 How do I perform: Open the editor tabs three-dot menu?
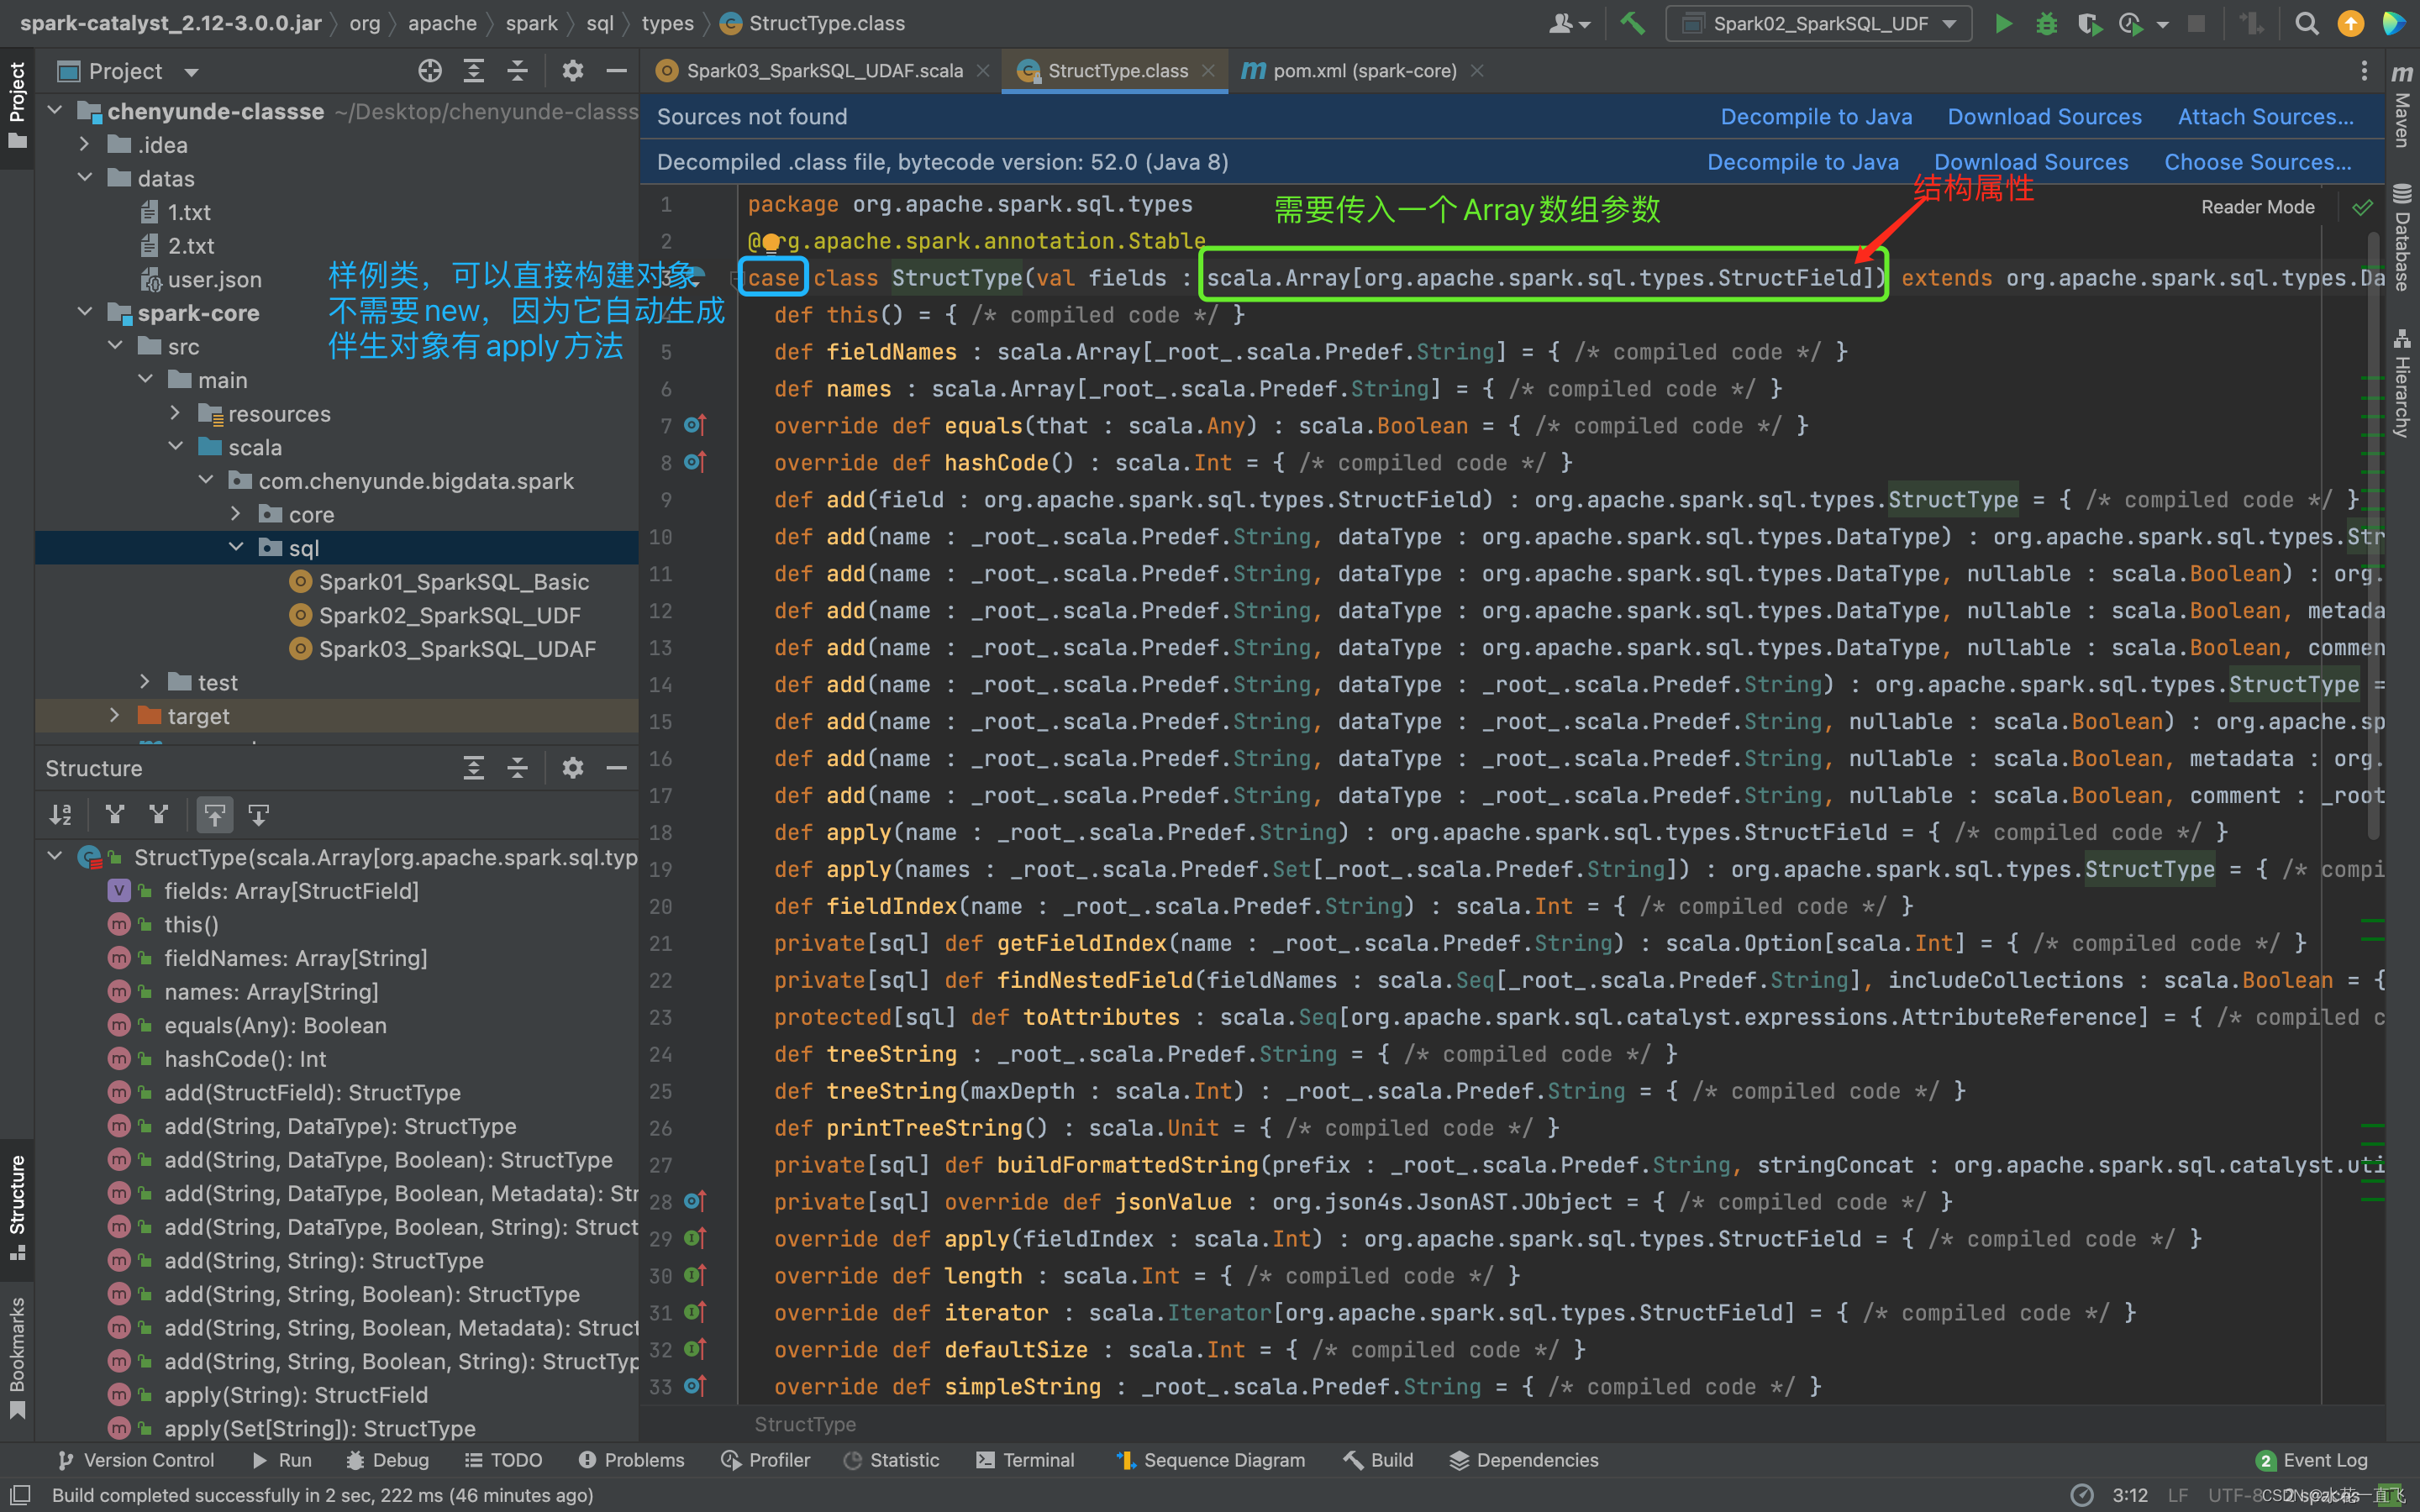point(2364,71)
